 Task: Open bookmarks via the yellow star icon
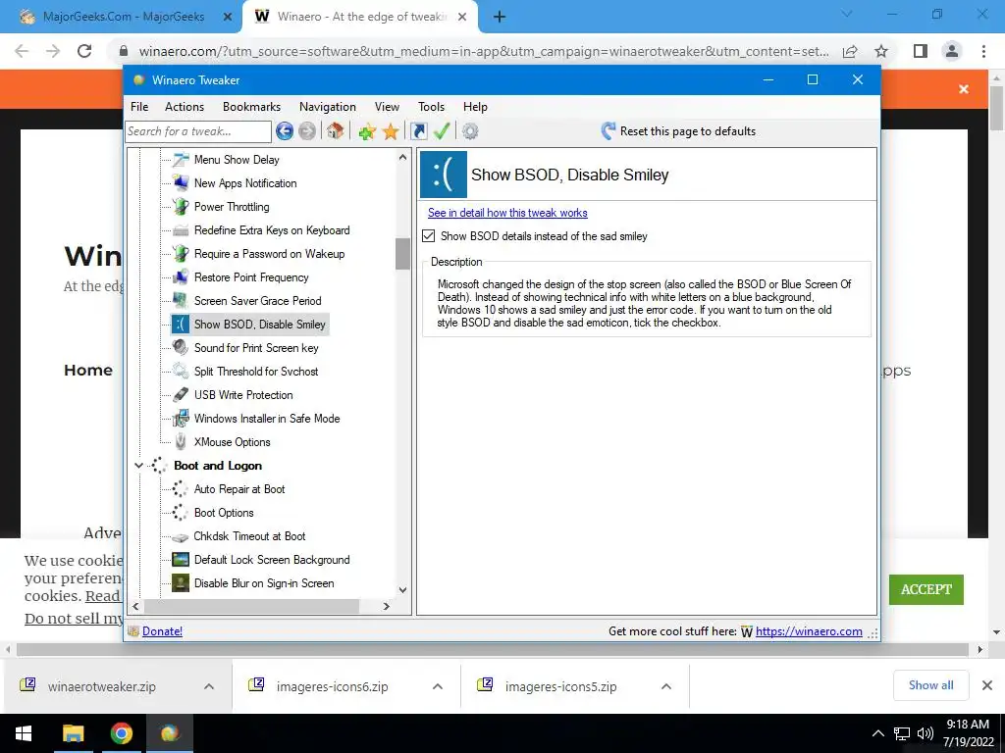(x=391, y=132)
